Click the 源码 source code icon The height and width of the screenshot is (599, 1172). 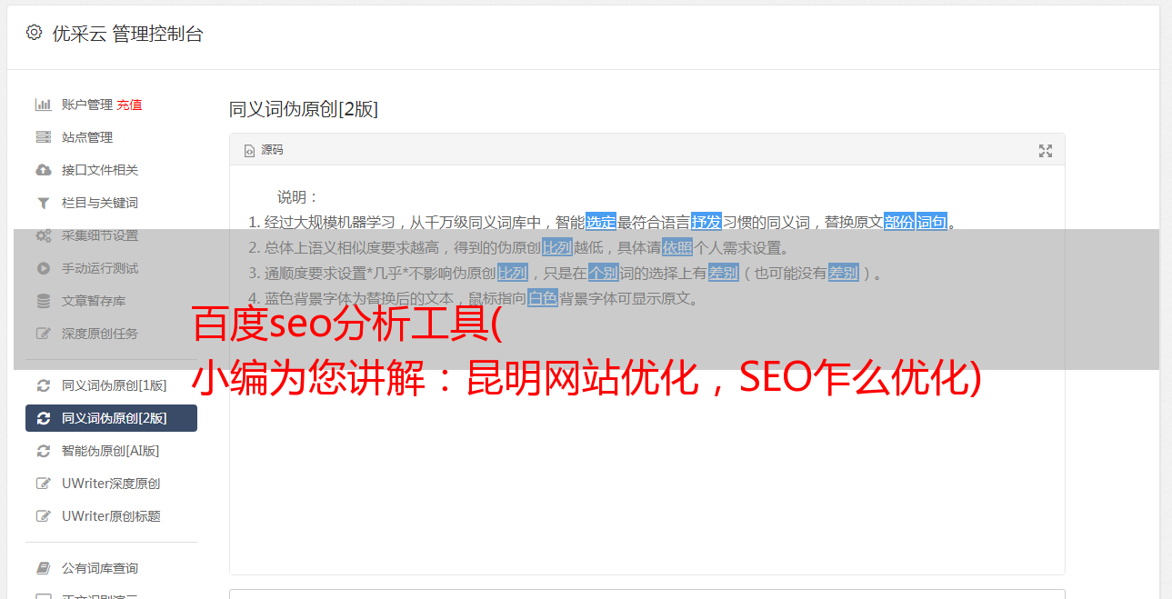click(x=249, y=151)
